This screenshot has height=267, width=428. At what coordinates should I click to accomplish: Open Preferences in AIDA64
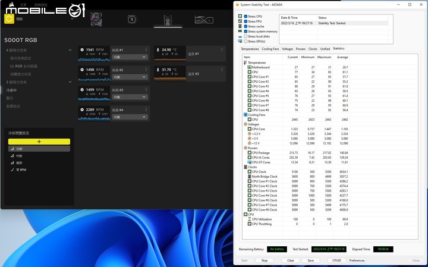pyautogui.click(x=357, y=260)
